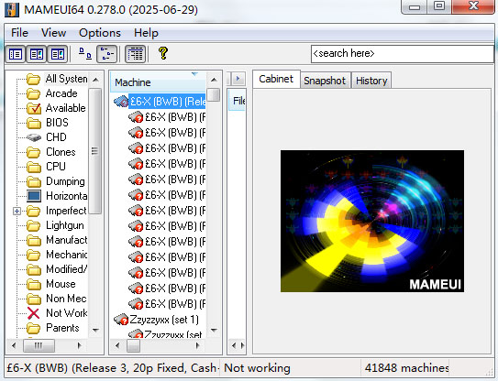Screen dimensions: 498x381
Task: Click the icon beside Zzyzzyxx (set 1)
Action: click(x=121, y=320)
